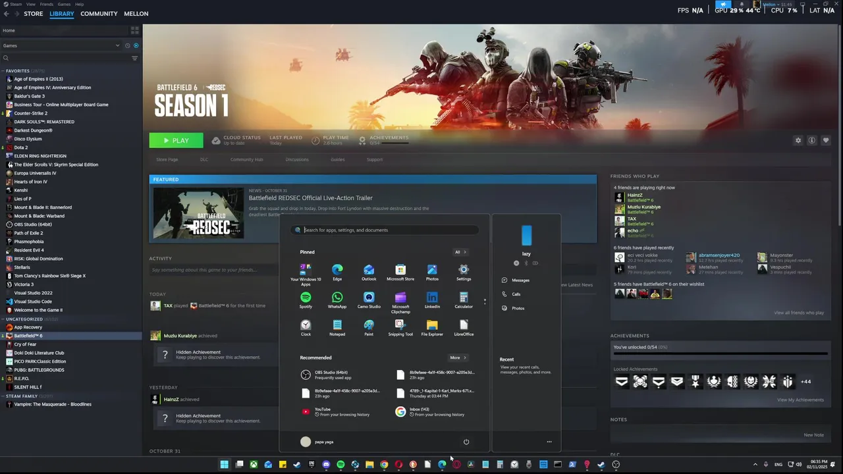Viewport: 843px width, 474px height.
Task: Click the Start menu search box
Action: click(385, 230)
